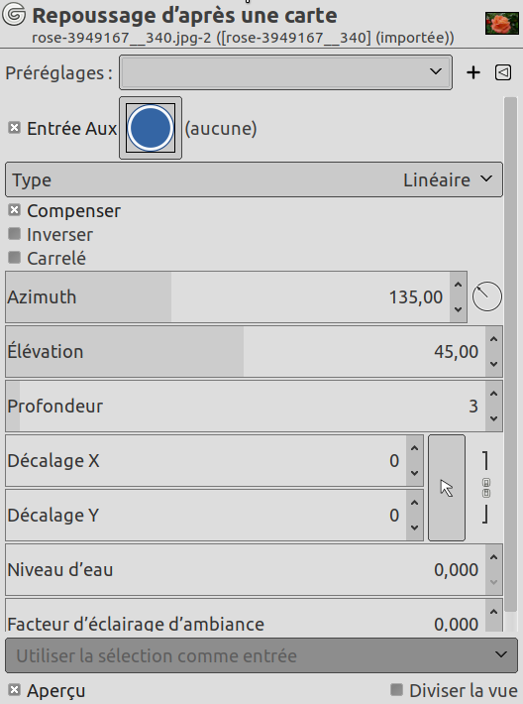Decrease Élévation with down arrow
Screen dimensions: 523x704
pyautogui.click(x=494, y=364)
